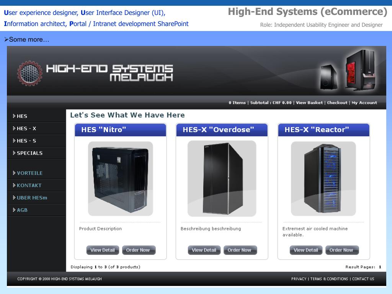Click the High-End Systems Melaugh wordmark

click(109, 73)
